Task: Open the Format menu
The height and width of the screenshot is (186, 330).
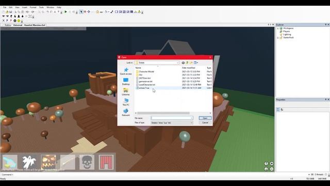Action: coord(33,7)
